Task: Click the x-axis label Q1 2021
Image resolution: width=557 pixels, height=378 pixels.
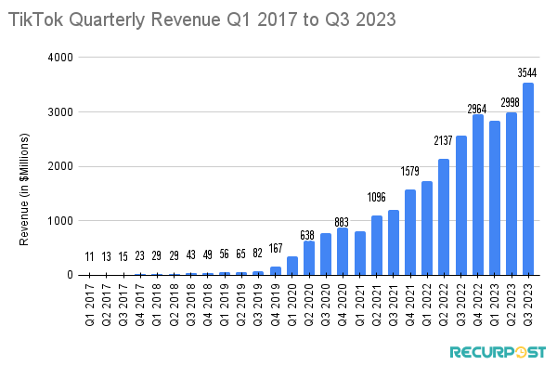Action: point(360,305)
